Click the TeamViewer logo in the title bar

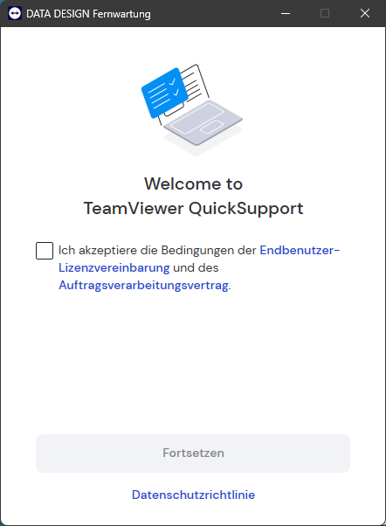pos(15,13)
